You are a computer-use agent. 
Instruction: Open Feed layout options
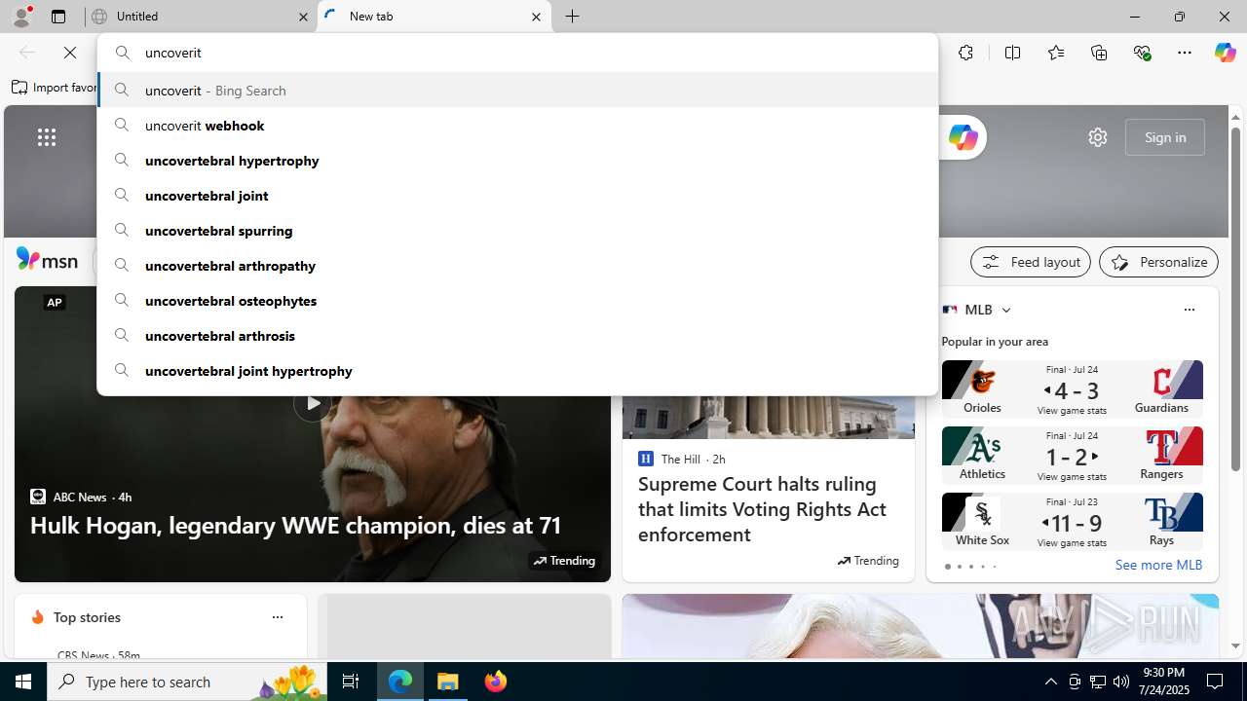click(1031, 262)
